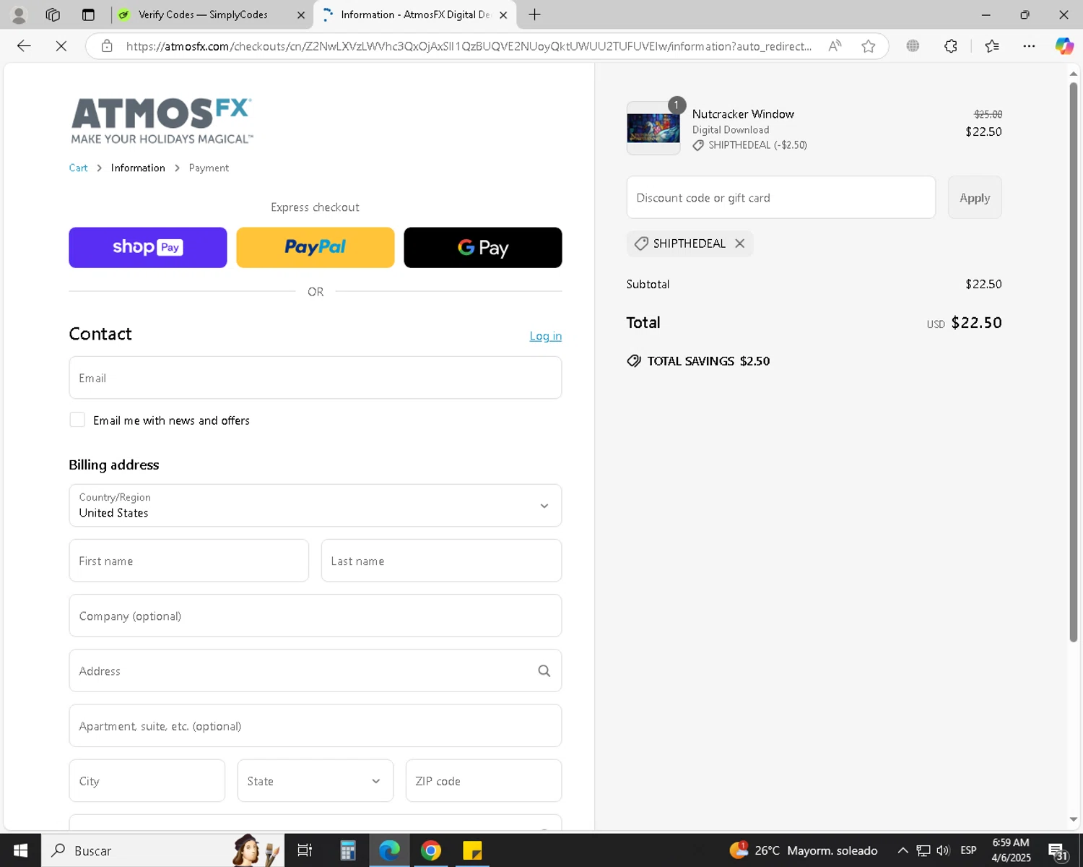This screenshot has height=867, width=1083.
Task: Stop loading the page
Action: point(61,46)
